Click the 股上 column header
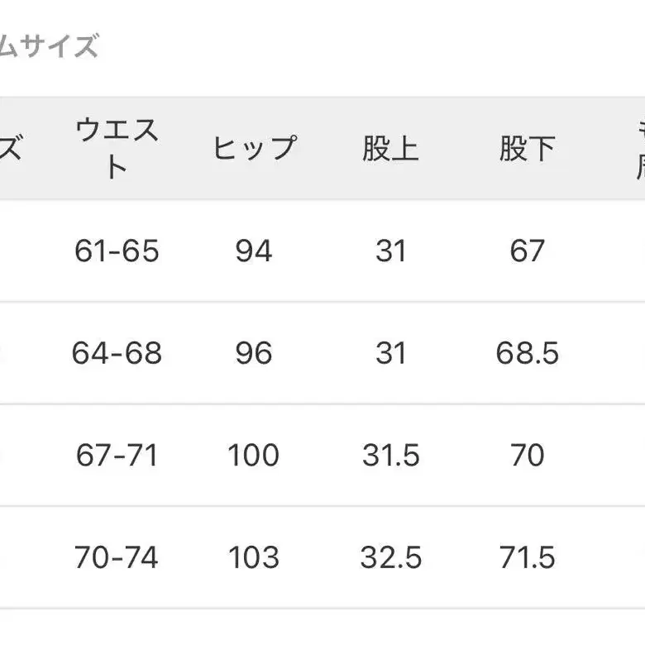This screenshot has width=645, height=645. pyautogui.click(x=390, y=149)
